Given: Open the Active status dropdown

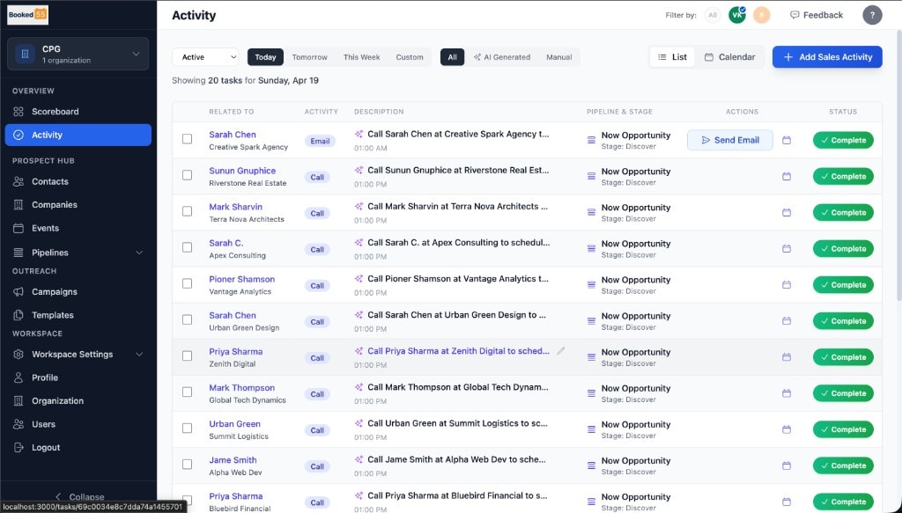Looking at the screenshot, I should pos(205,57).
